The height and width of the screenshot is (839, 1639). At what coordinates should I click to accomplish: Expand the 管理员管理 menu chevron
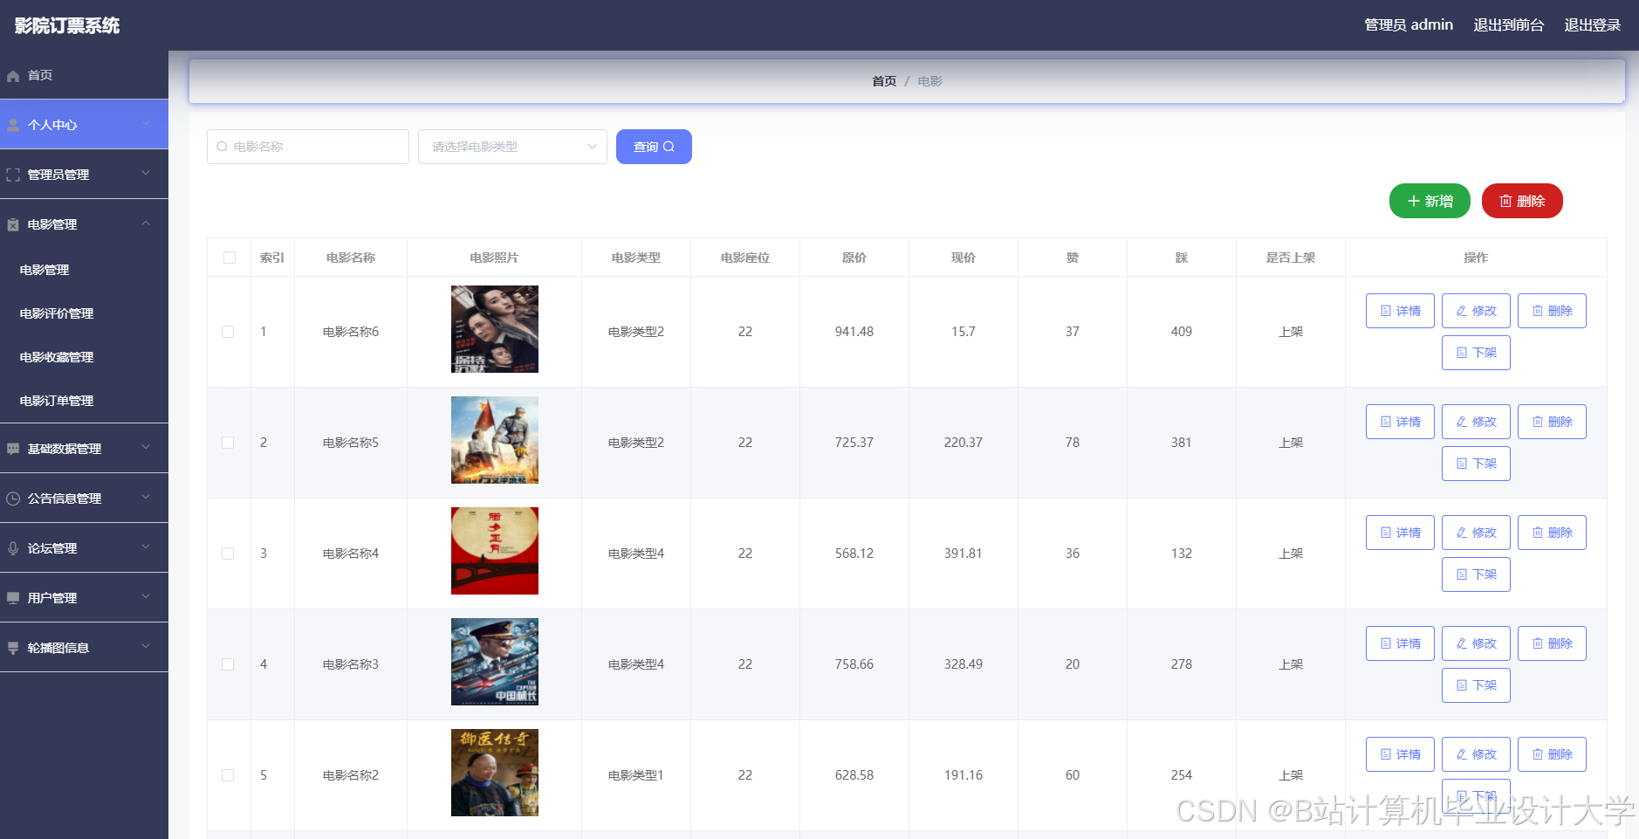coord(146,174)
